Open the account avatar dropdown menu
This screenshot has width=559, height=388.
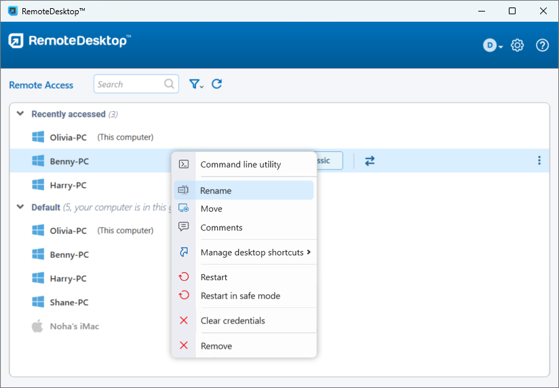click(x=493, y=45)
